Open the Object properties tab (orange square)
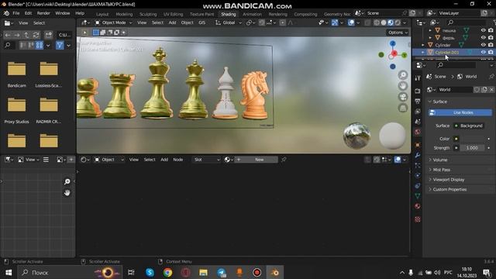This screenshot has width=496, height=279. (x=418, y=145)
